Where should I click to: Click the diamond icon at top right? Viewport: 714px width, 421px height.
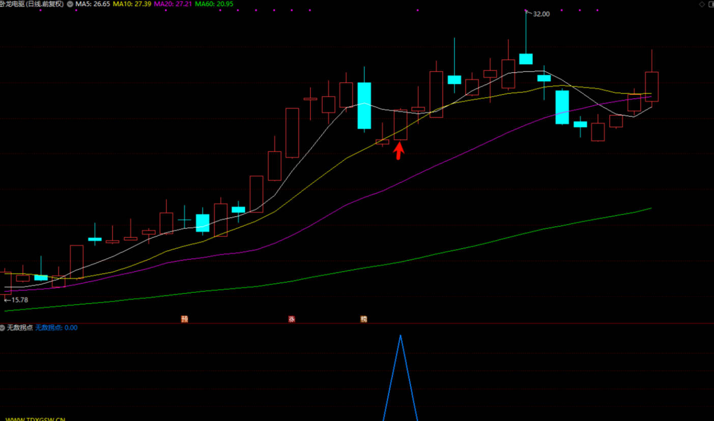702,4
